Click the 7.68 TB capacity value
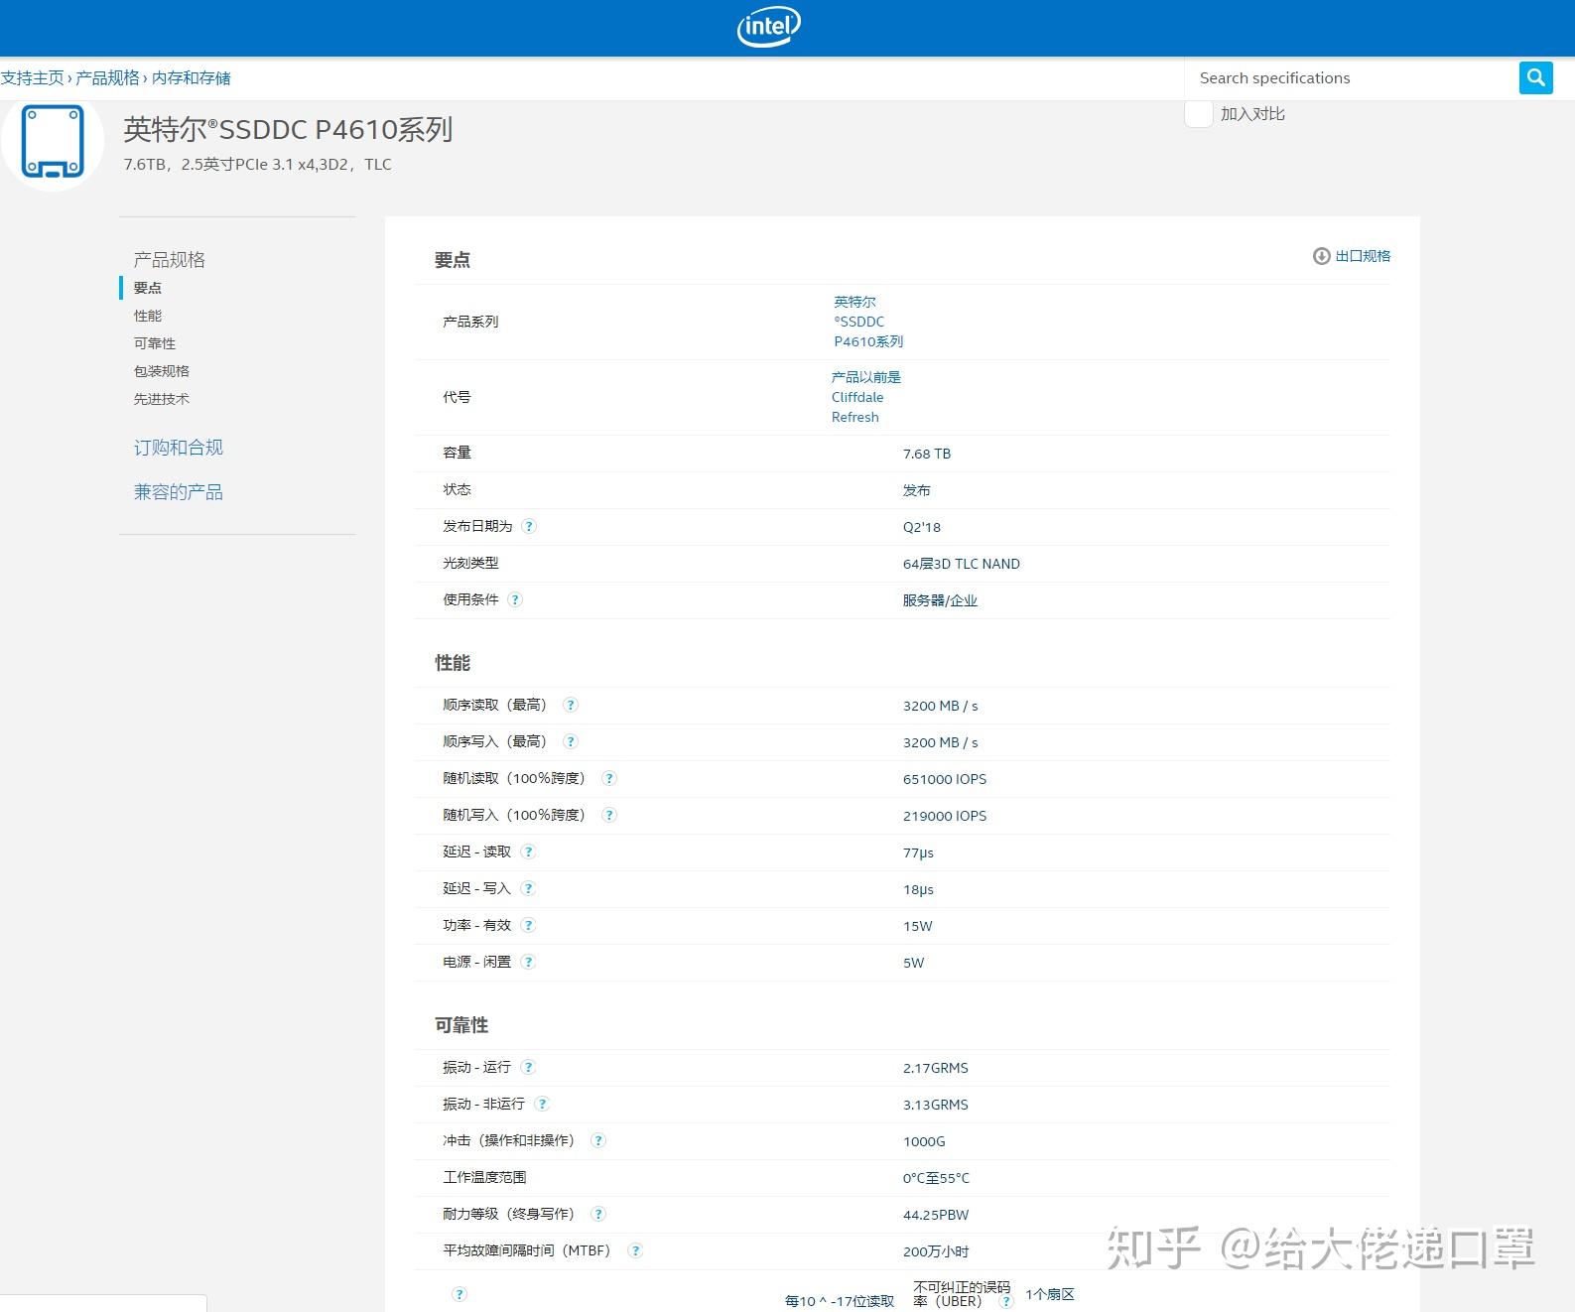Viewport: 1575px width, 1312px height. click(x=927, y=454)
